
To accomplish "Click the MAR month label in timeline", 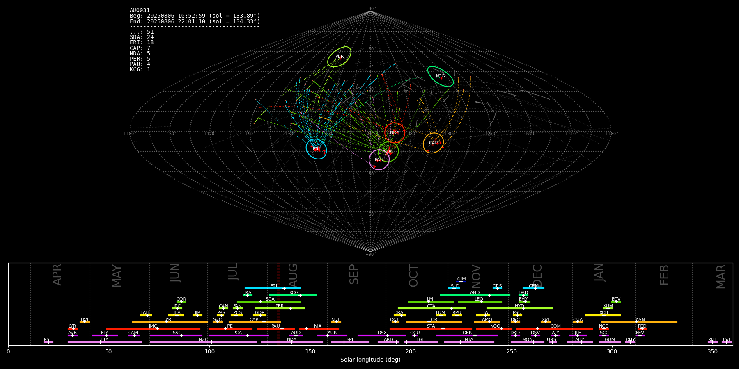I will pyautogui.click(x=721, y=277).
